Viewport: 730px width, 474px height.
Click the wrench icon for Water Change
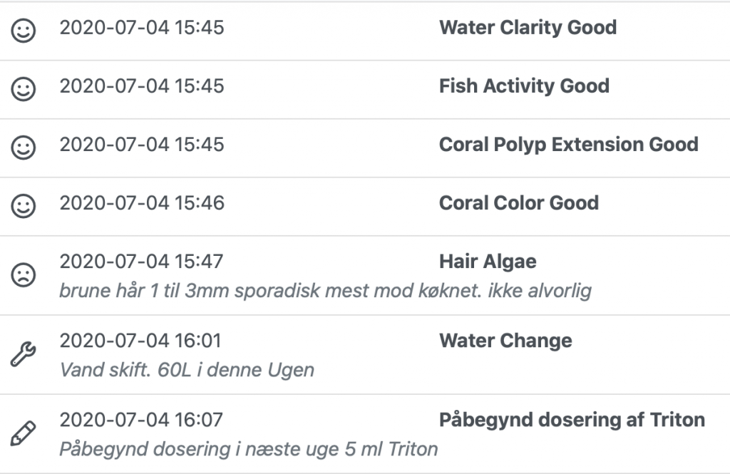pyautogui.click(x=24, y=354)
